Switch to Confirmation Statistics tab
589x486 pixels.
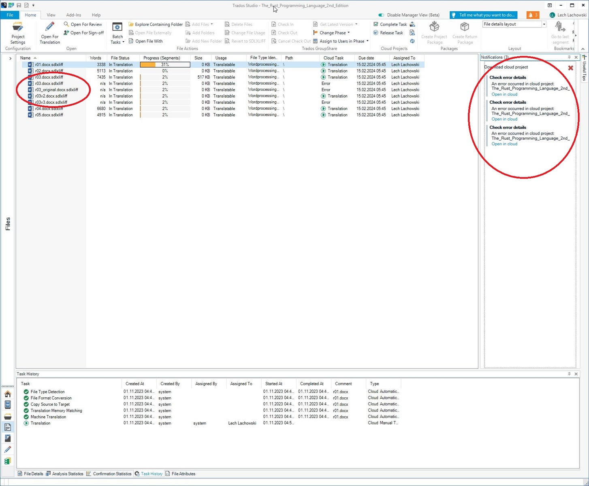(109, 474)
